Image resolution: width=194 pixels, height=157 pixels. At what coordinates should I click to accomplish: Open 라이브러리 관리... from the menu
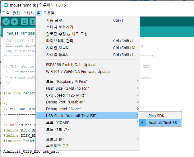pyautogui.click(x=88, y=41)
